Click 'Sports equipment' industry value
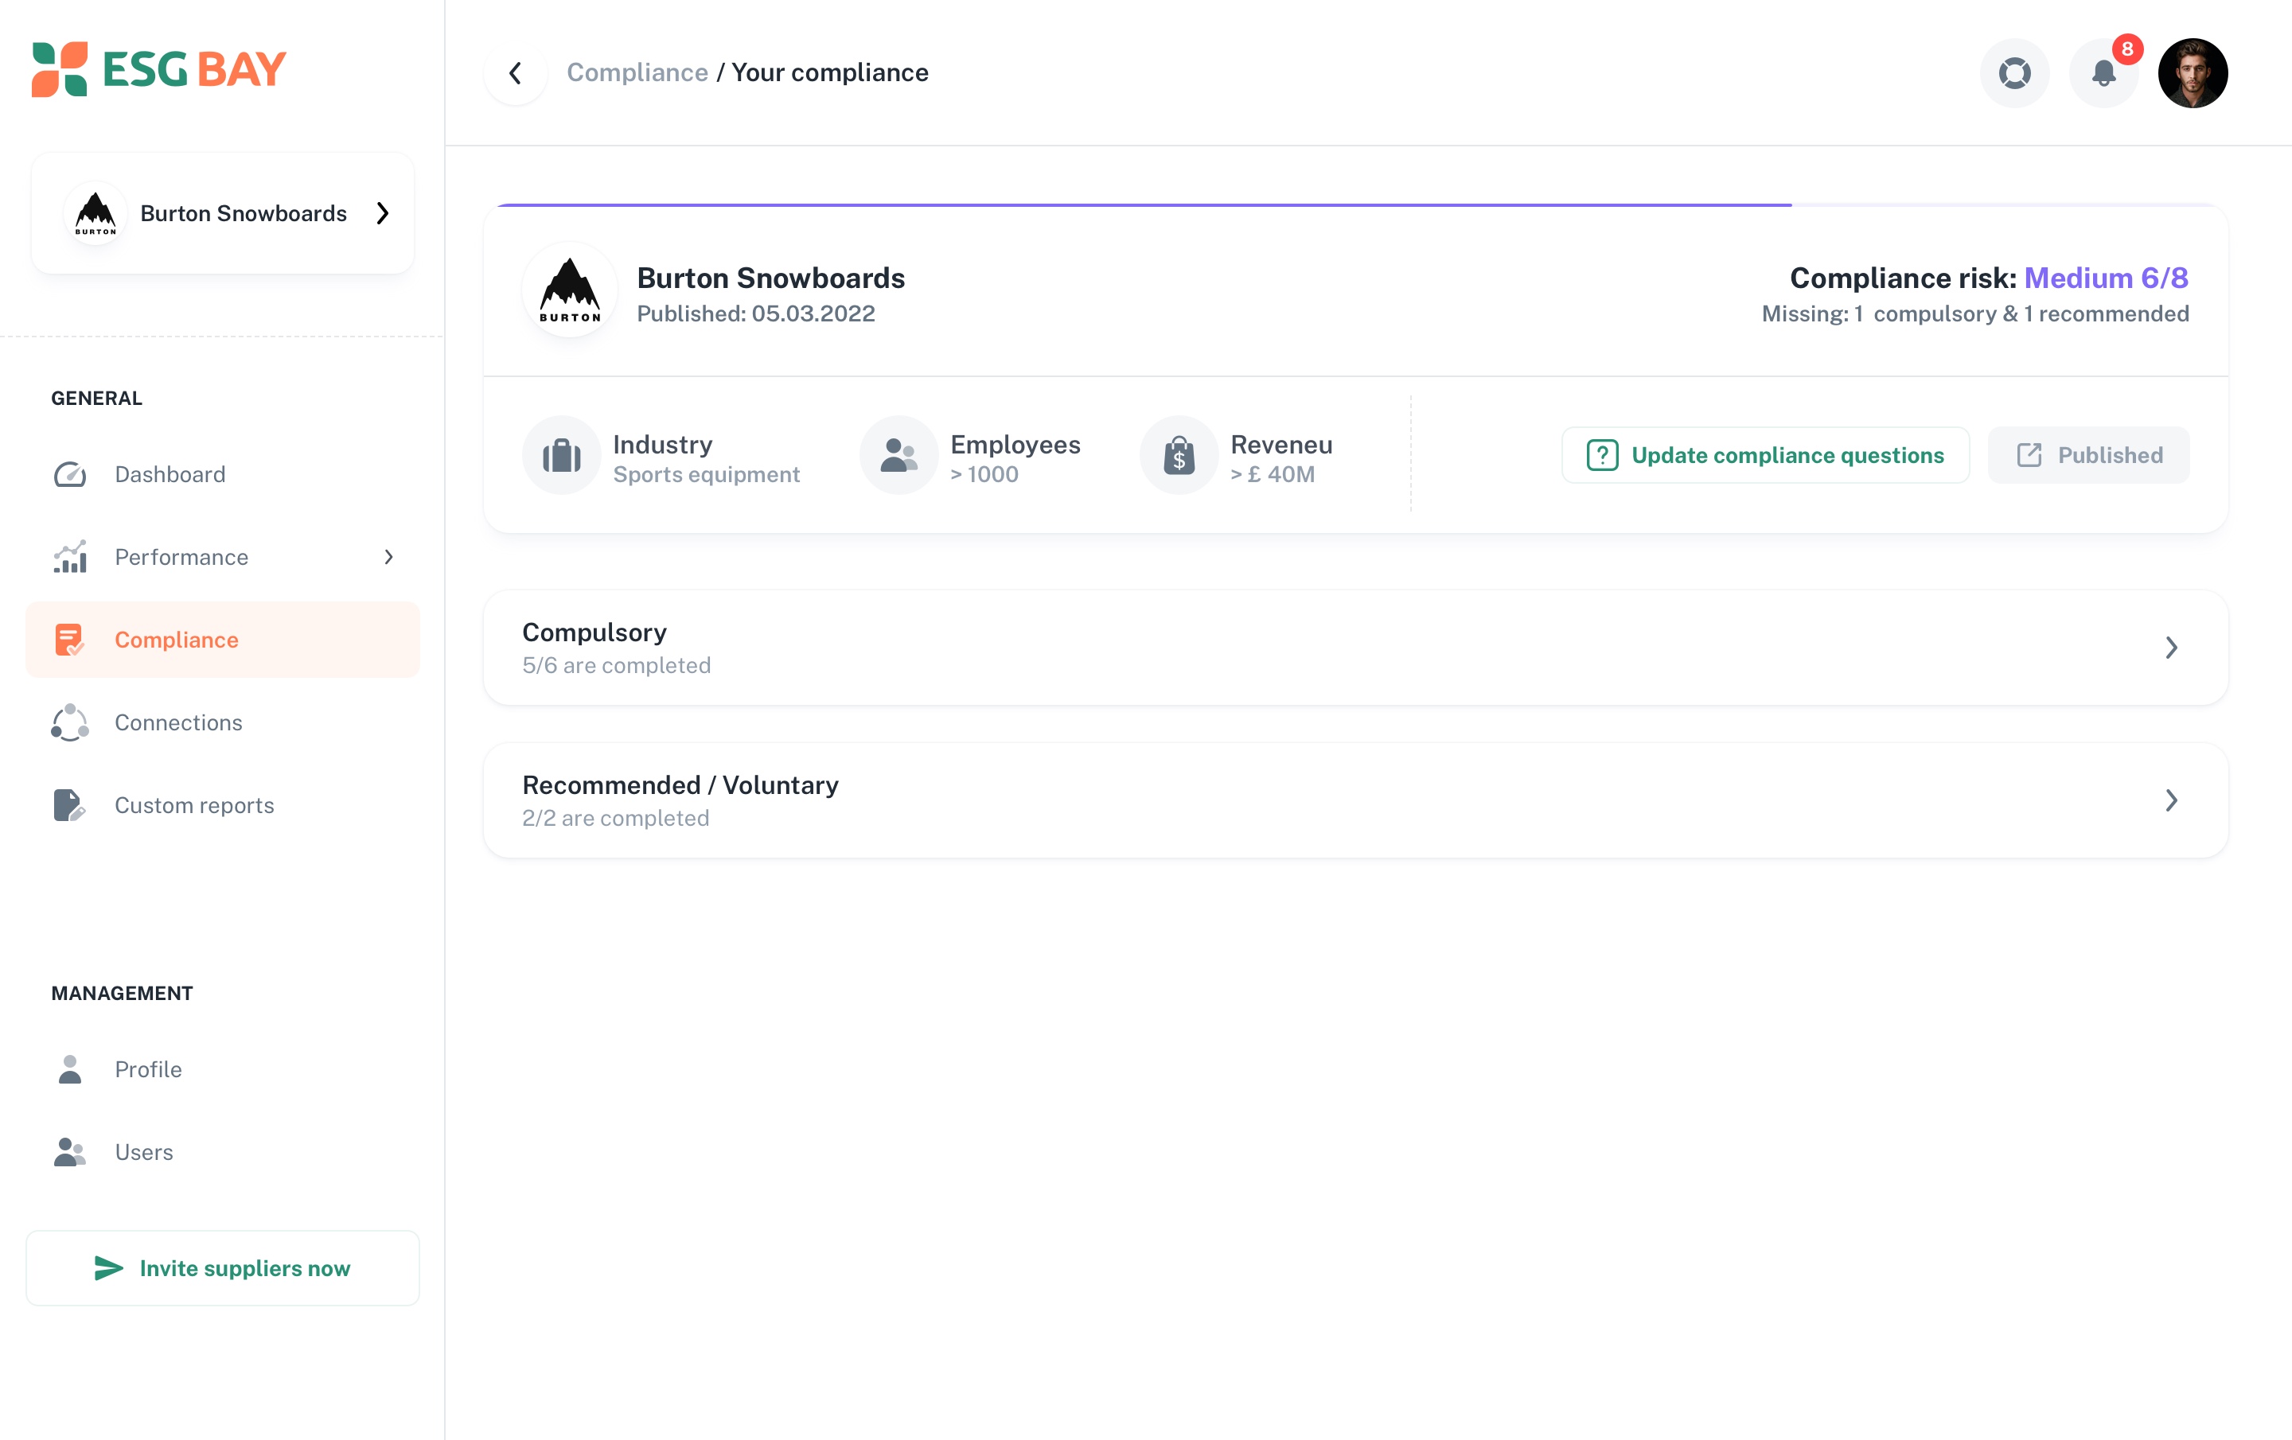The height and width of the screenshot is (1440, 2292). pos(706,474)
